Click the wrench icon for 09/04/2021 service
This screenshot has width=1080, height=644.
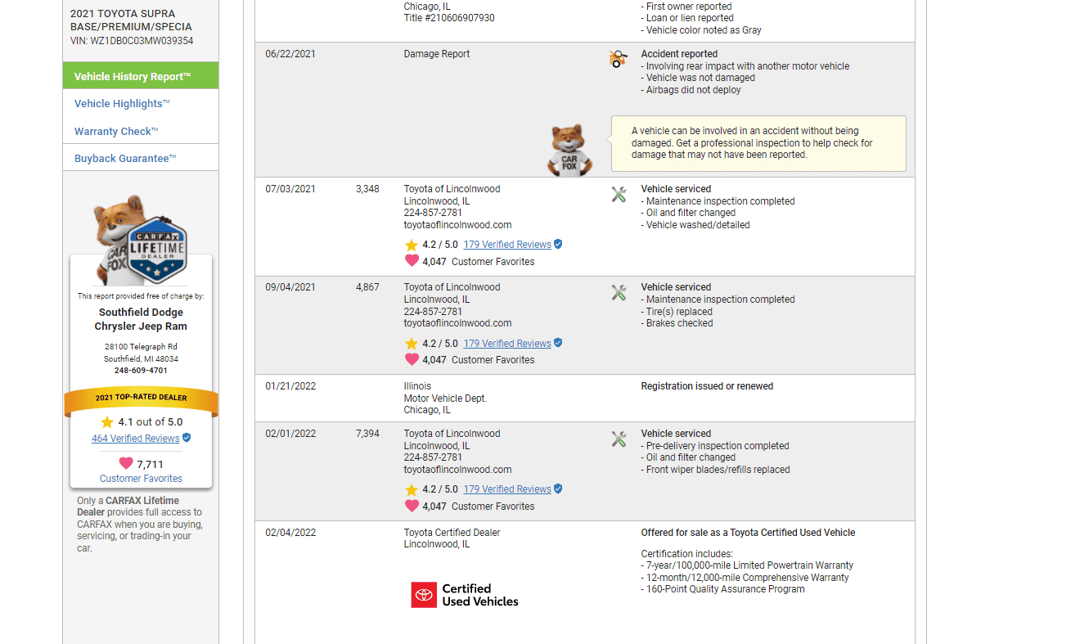pos(619,293)
